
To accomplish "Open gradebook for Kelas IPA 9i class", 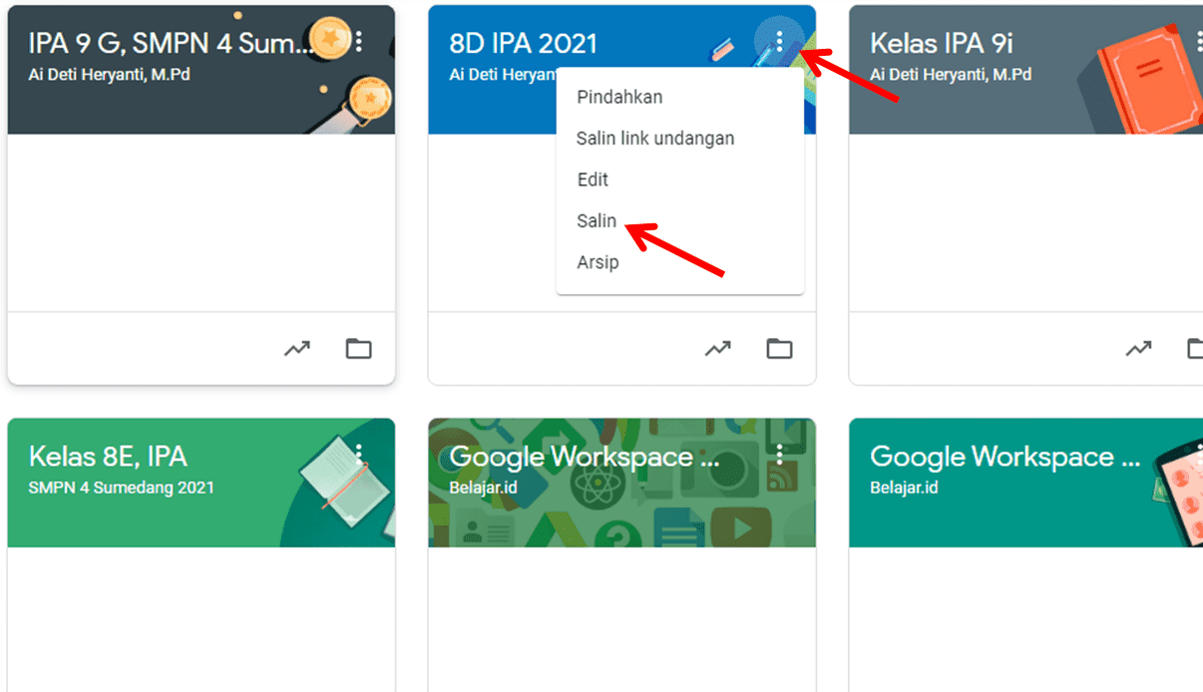I will point(1138,348).
